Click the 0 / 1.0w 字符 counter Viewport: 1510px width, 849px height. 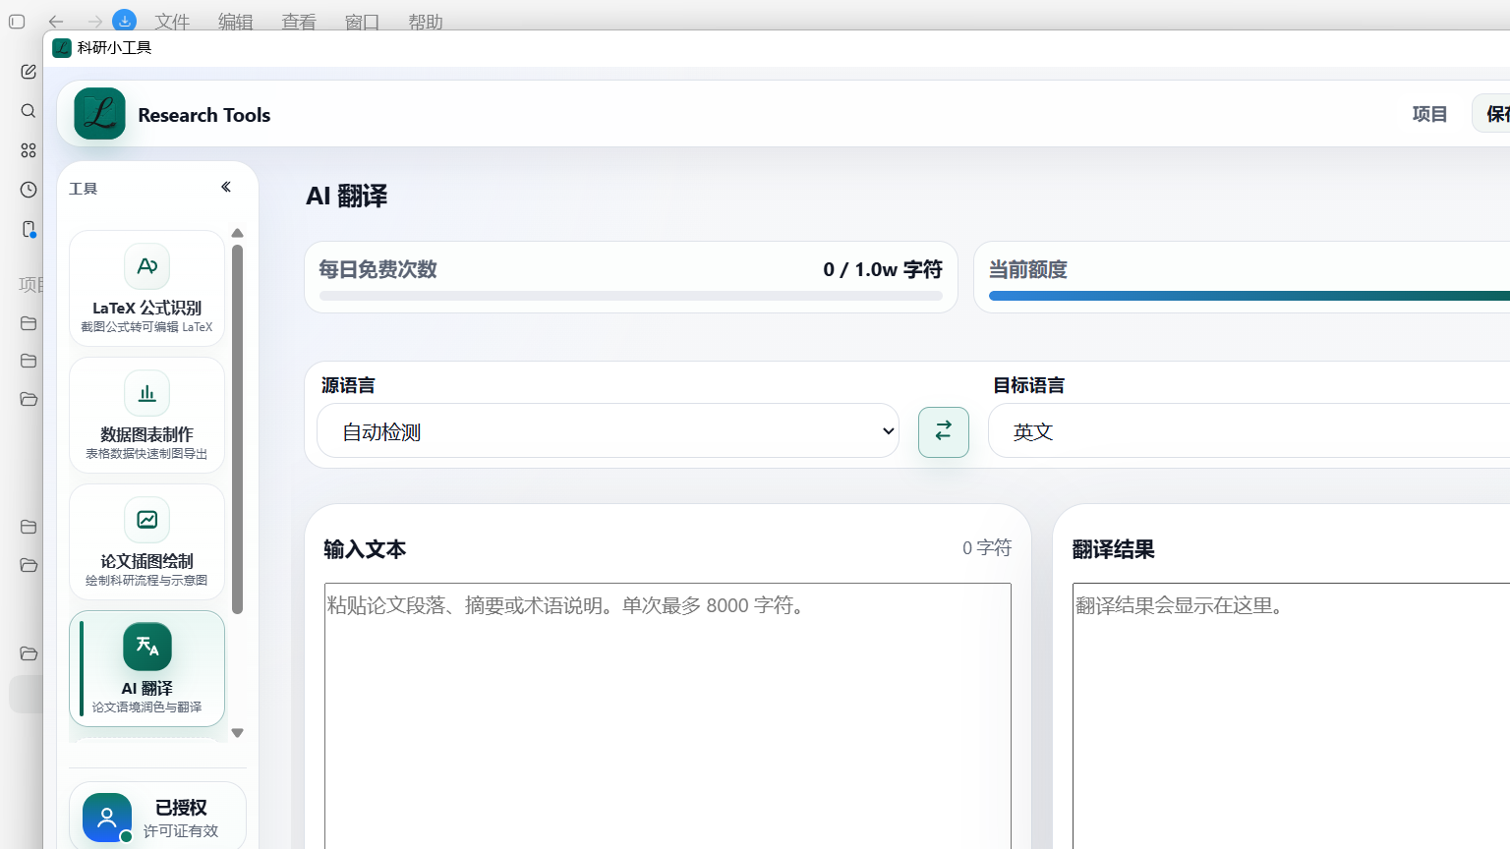(883, 269)
